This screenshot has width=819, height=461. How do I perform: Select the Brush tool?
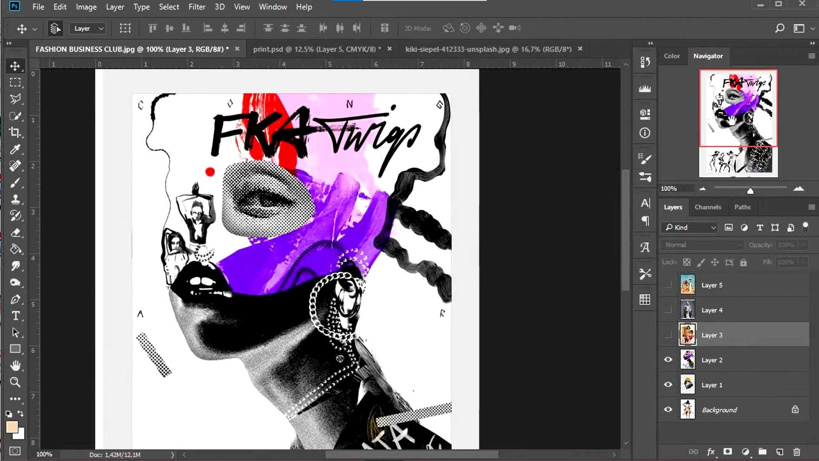[x=15, y=183]
